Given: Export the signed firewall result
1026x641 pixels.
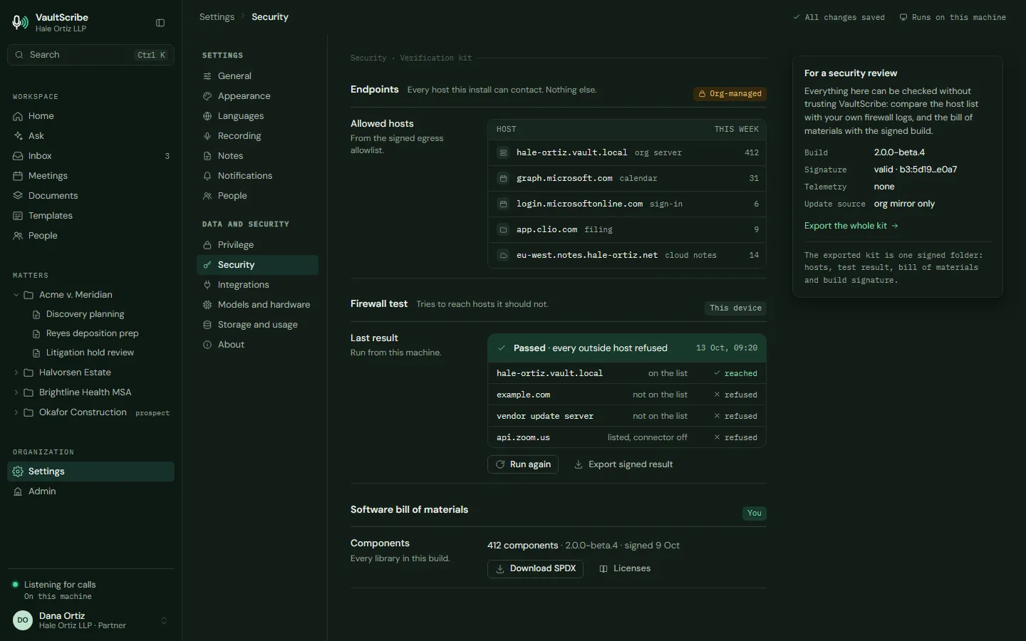Looking at the screenshot, I should pos(623,464).
